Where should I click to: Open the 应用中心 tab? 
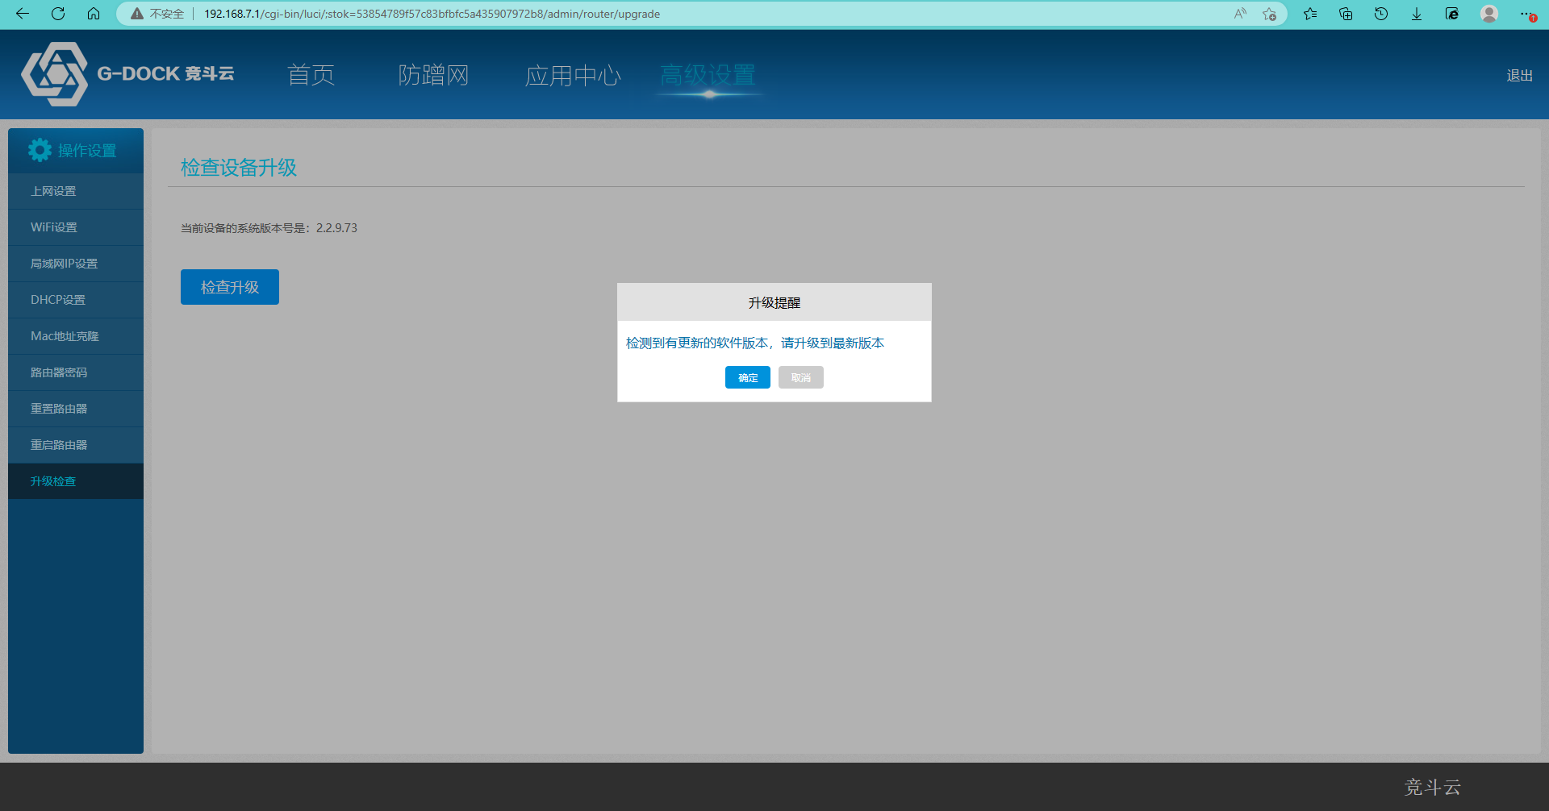[x=573, y=75]
